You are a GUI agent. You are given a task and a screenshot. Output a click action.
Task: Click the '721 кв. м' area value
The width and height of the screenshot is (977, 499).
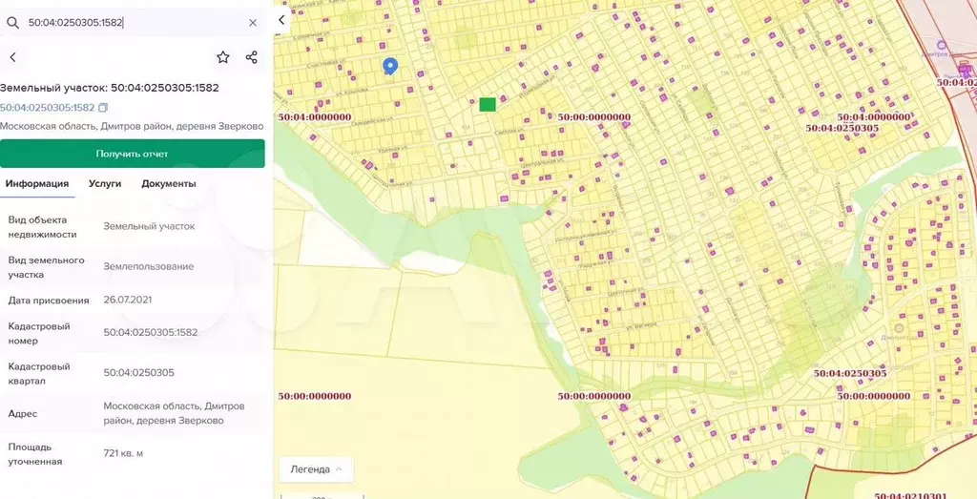(123, 453)
